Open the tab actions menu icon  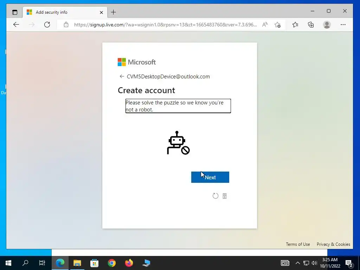point(15,12)
